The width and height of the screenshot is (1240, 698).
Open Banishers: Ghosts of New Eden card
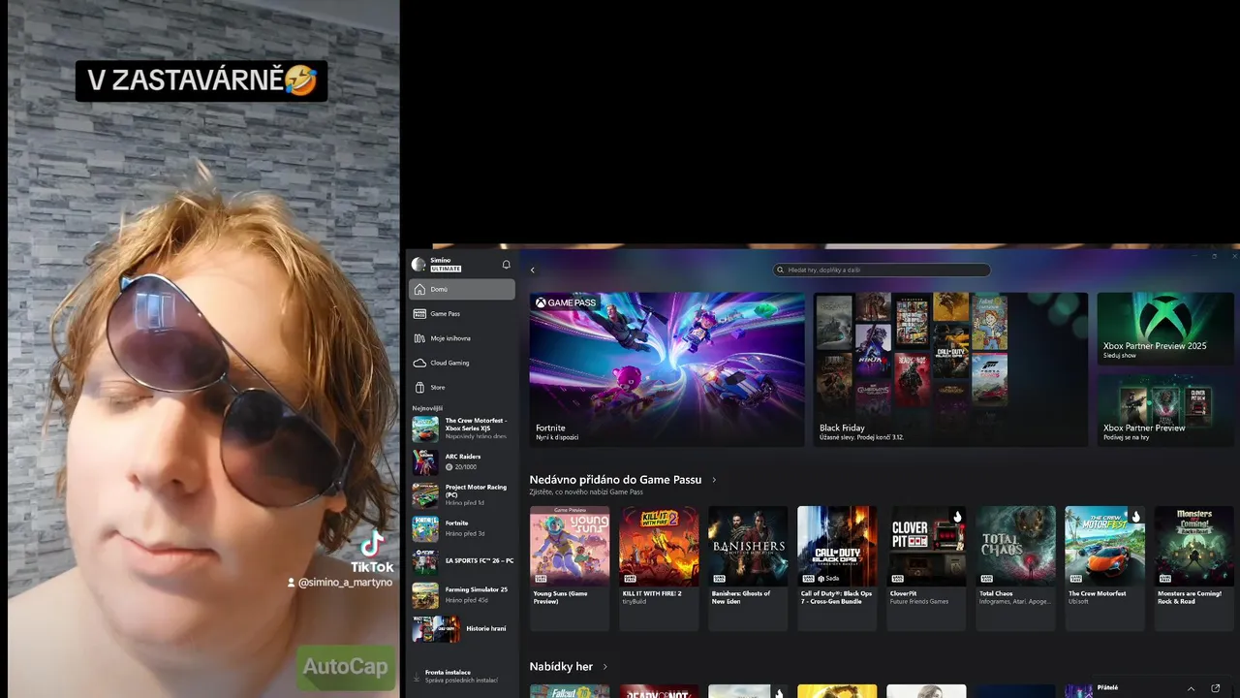pyautogui.click(x=748, y=568)
